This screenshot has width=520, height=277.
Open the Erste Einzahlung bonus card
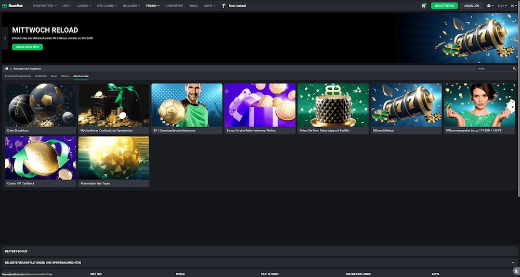tap(41, 108)
